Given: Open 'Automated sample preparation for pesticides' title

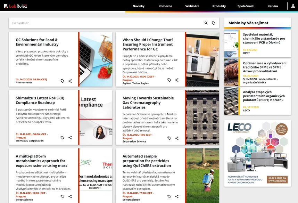Looking at the screenshot, I should 147,161.
